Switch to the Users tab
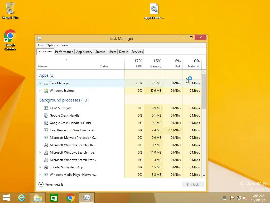Viewport: 270px width, 203px height. tap(112, 52)
